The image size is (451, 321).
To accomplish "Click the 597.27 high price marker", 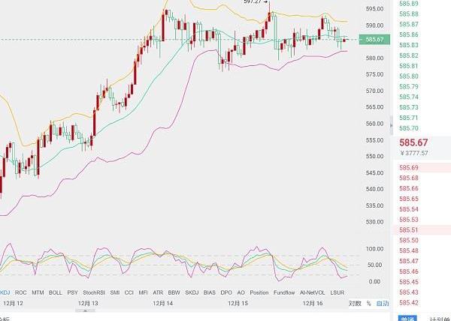I will pyautogui.click(x=253, y=2).
